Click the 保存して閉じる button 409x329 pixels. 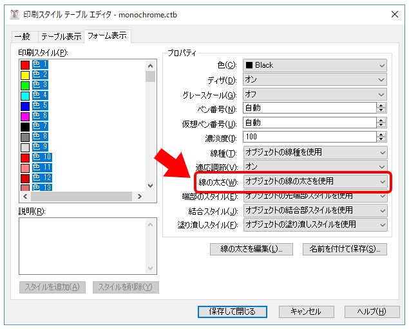coord(232,312)
